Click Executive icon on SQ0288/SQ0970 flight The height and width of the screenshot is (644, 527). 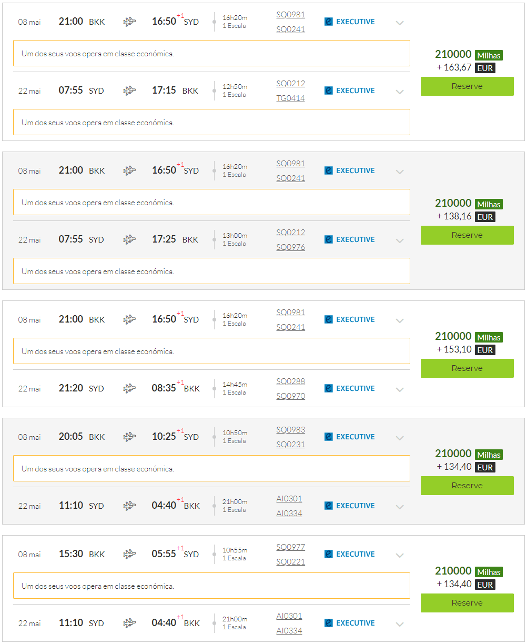click(329, 389)
